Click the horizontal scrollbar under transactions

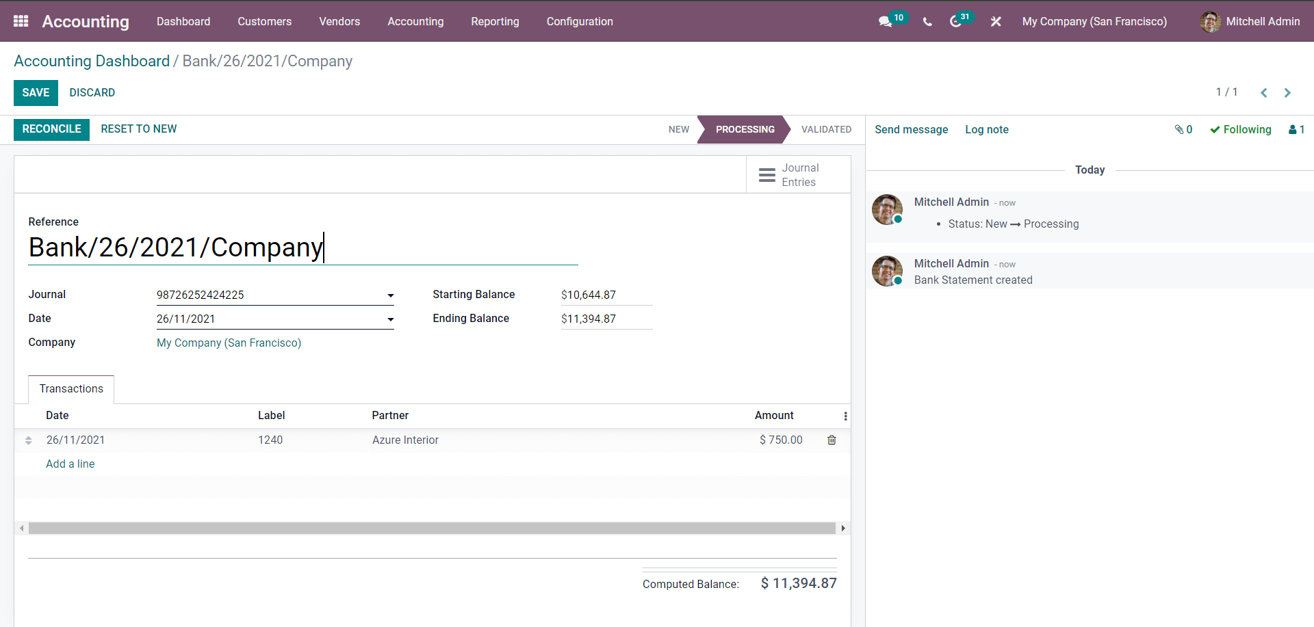click(432, 529)
